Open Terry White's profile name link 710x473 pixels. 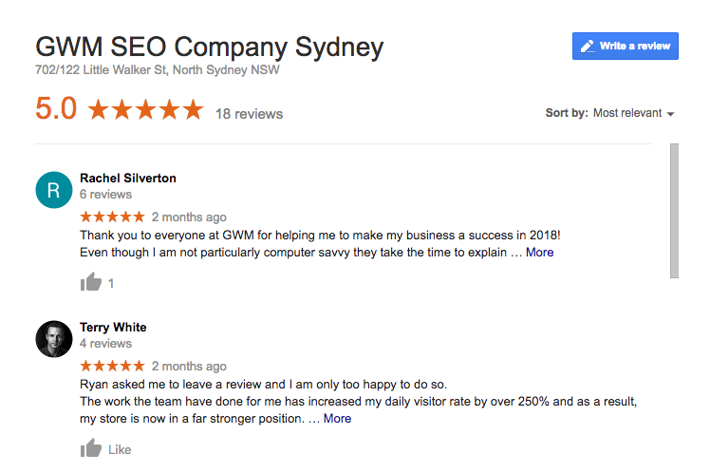pos(113,327)
